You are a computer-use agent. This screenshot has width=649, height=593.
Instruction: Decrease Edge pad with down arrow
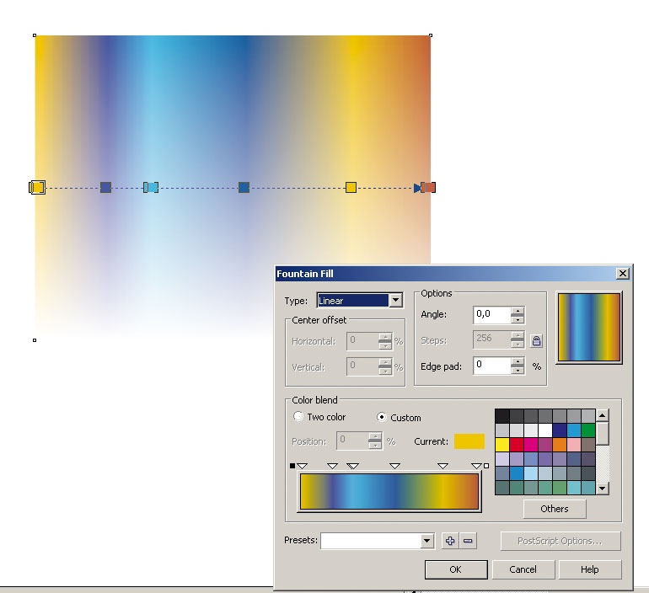[x=518, y=371]
